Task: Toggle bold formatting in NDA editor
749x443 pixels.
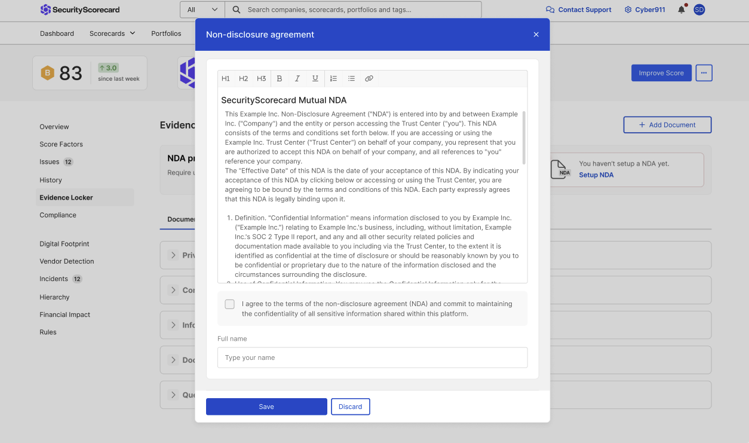Action: pos(280,78)
